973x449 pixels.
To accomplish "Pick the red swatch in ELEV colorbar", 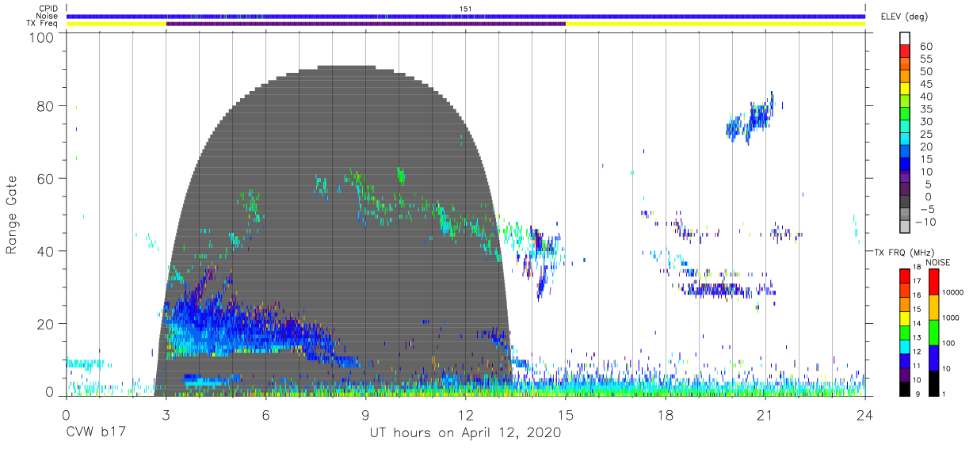I will (x=905, y=51).
